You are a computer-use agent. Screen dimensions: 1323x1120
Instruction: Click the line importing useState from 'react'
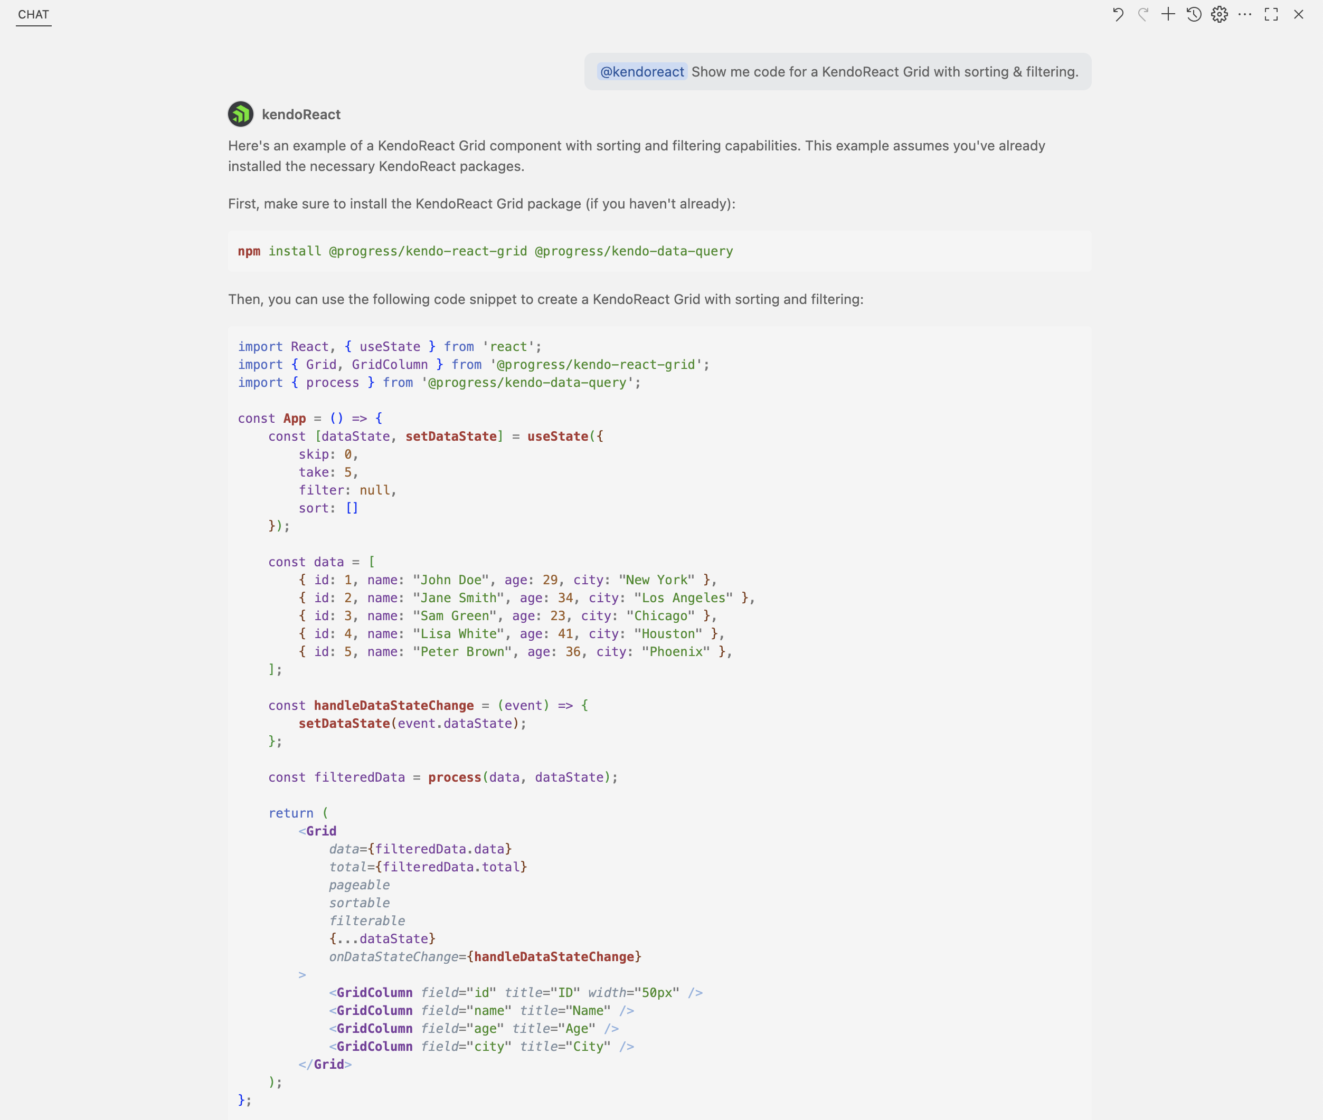pos(389,347)
